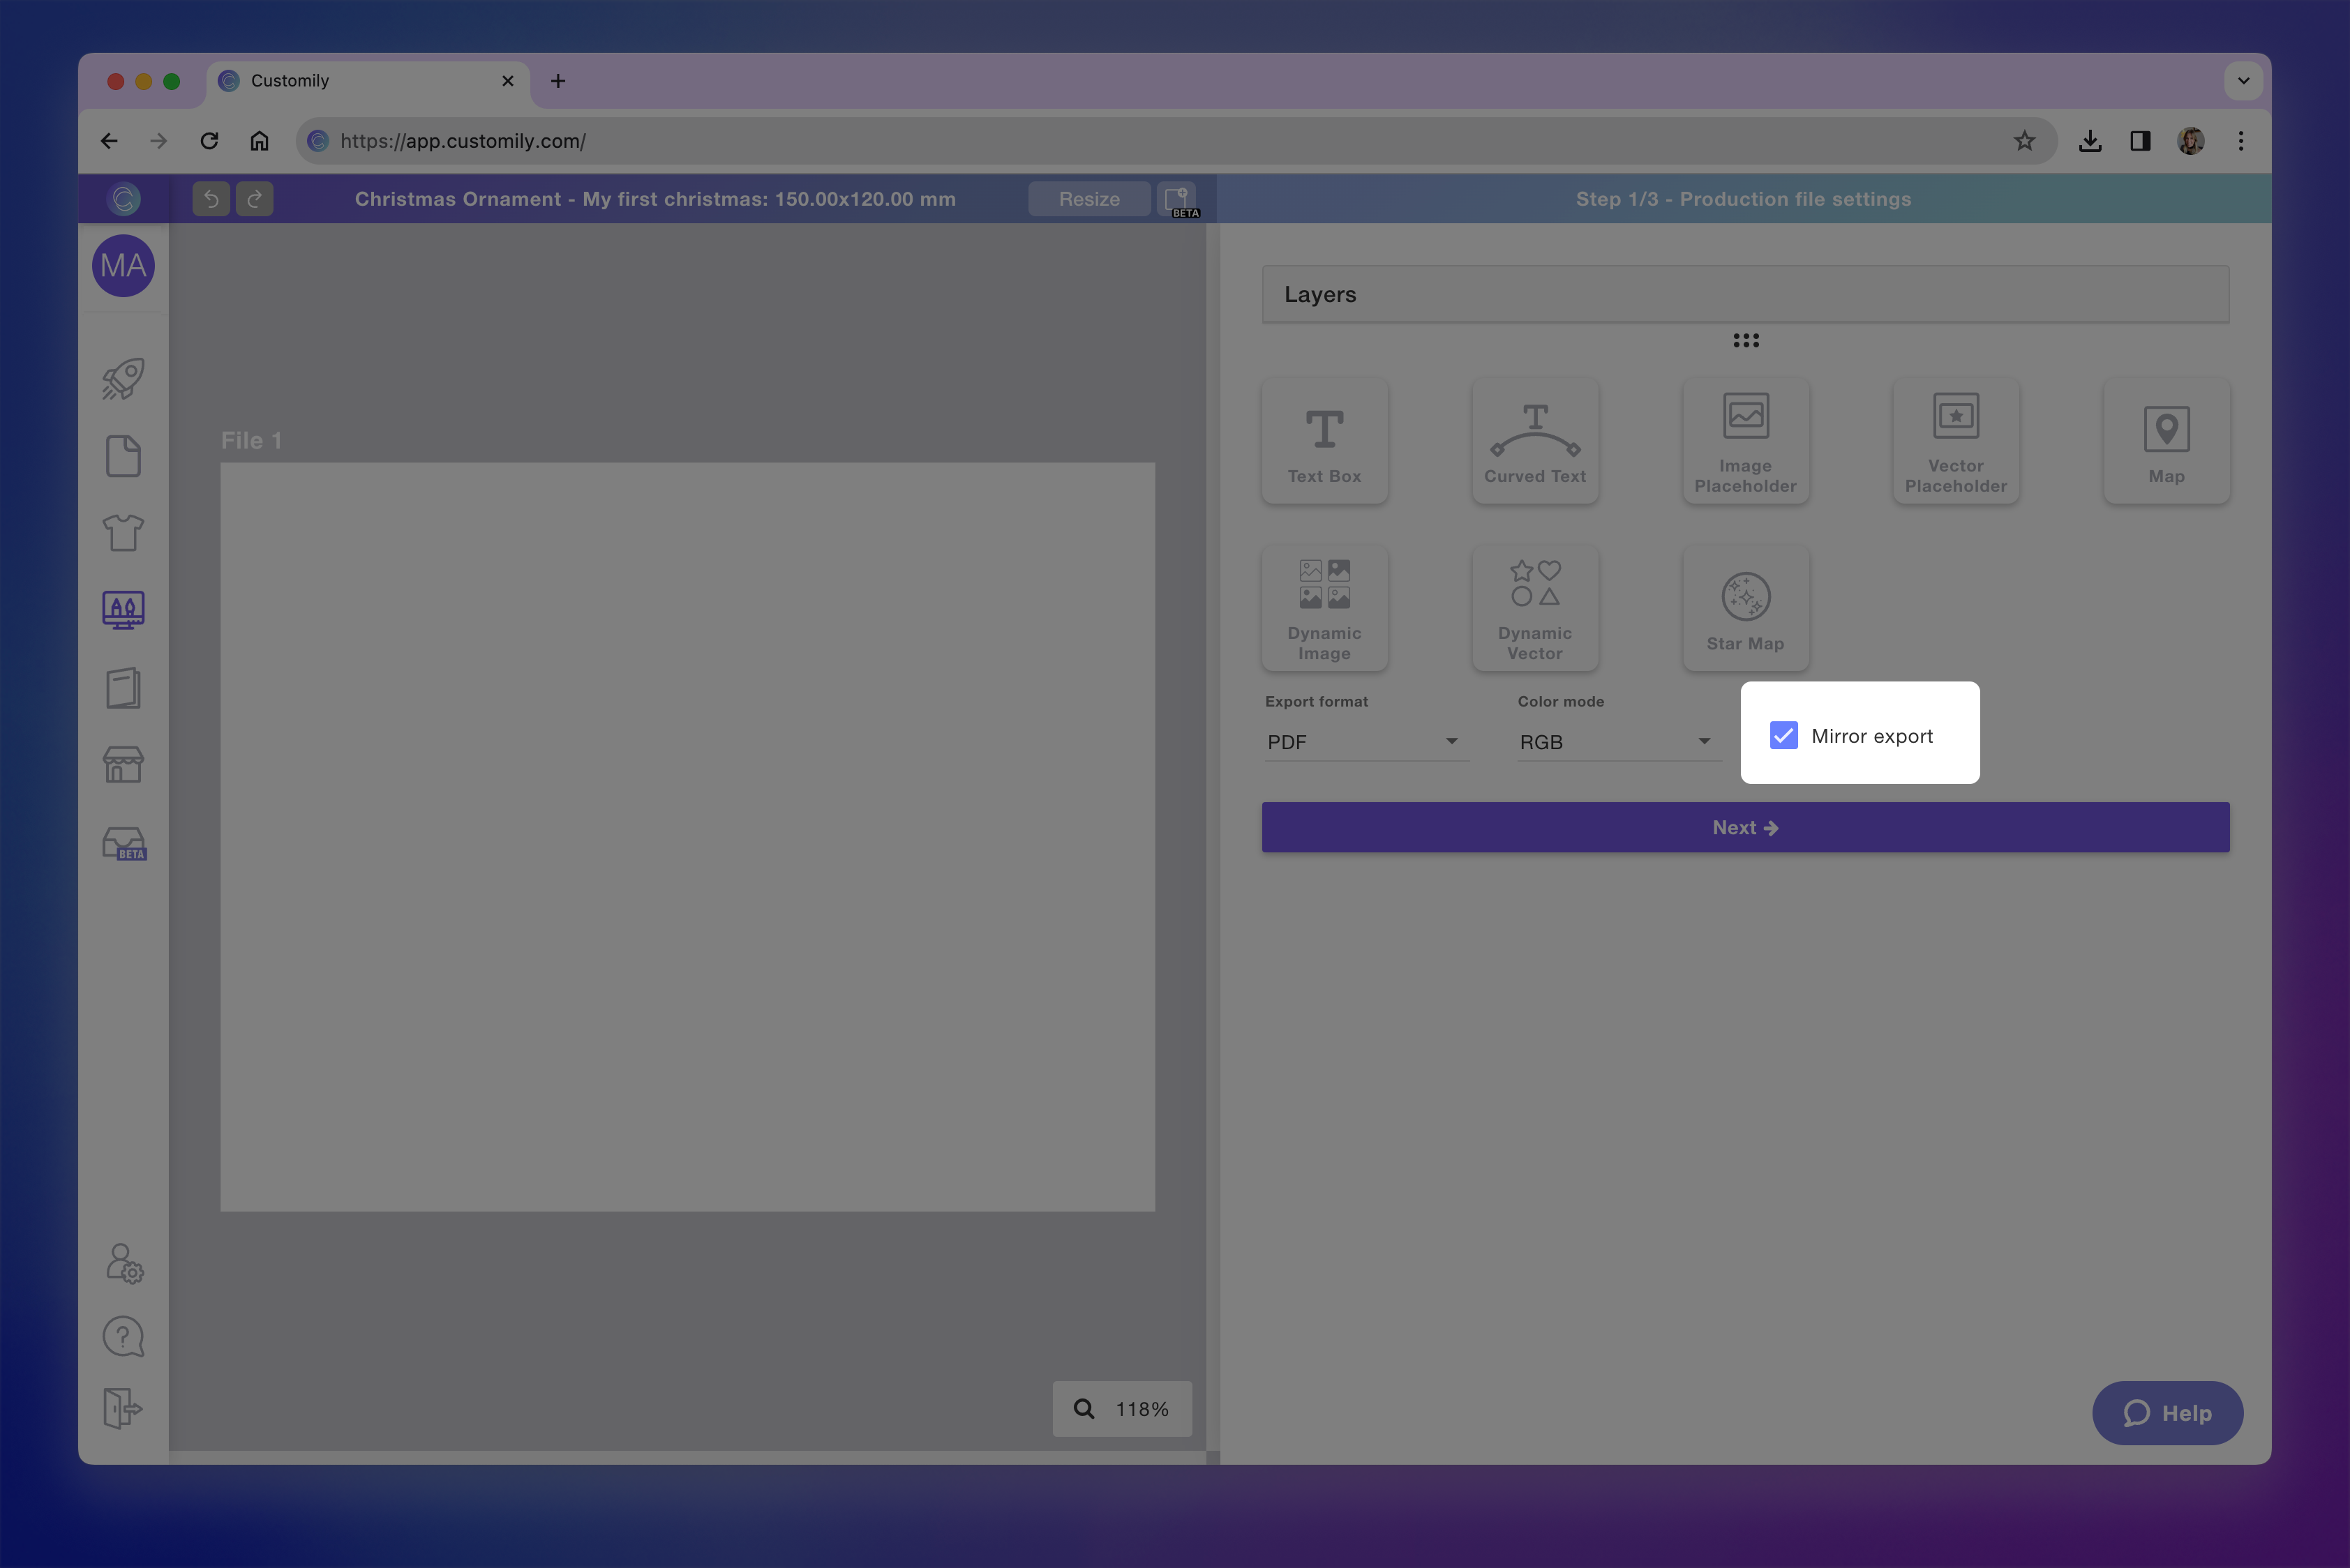2350x1568 pixels.
Task: Click the Resize button
Action: point(1088,199)
